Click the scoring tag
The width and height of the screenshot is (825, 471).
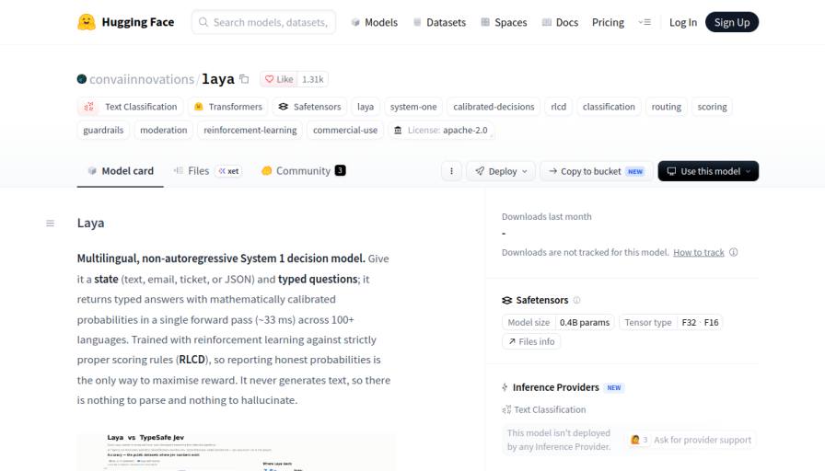[712, 107]
